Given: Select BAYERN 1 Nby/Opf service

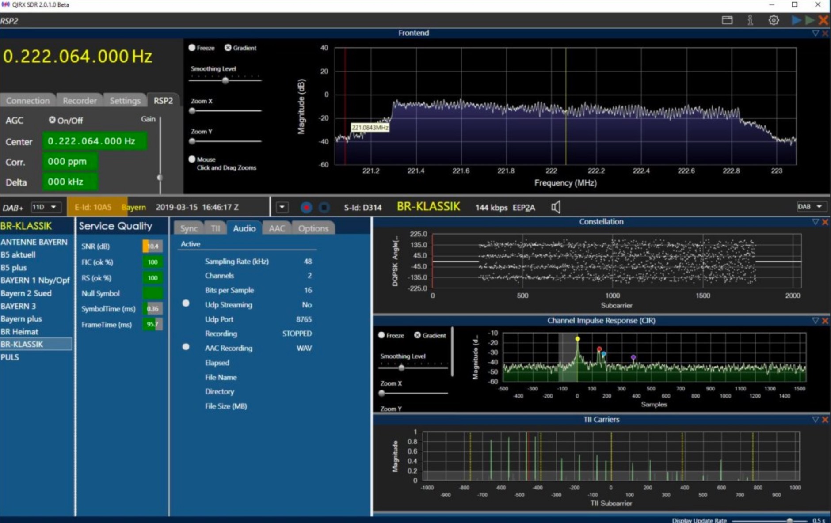Looking at the screenshot, I should tap(36, 280).
